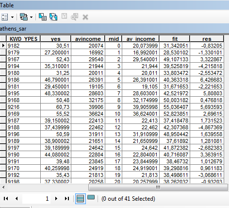Go to the next record
The height and width of the screenshot is (208, 229).
[x=56, y=199]
